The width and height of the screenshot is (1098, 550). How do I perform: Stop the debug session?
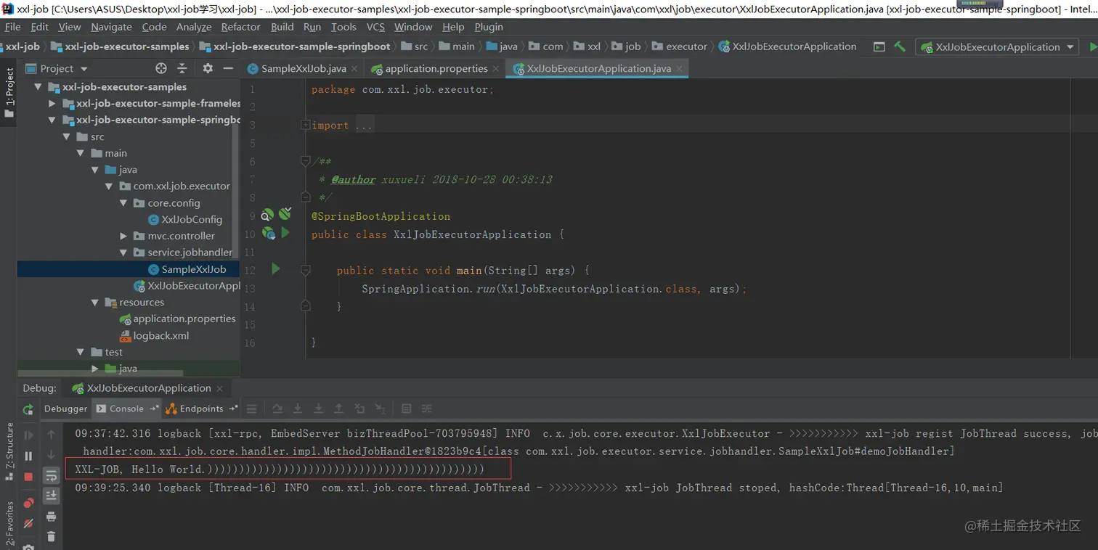click(x=28, y=477)
